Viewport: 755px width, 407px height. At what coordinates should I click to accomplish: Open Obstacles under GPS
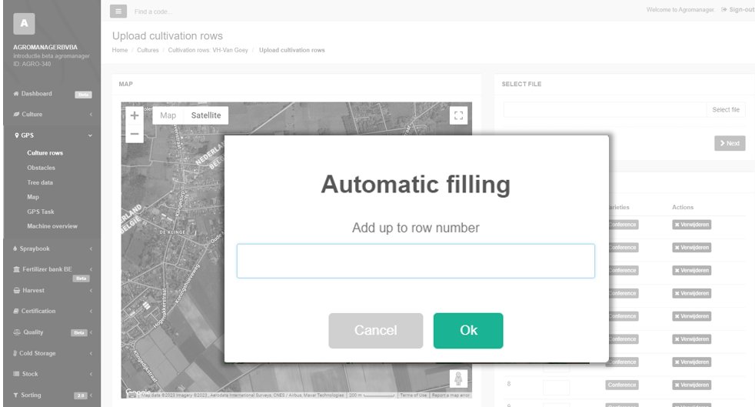pyautogui.click(x=41, y=168)
